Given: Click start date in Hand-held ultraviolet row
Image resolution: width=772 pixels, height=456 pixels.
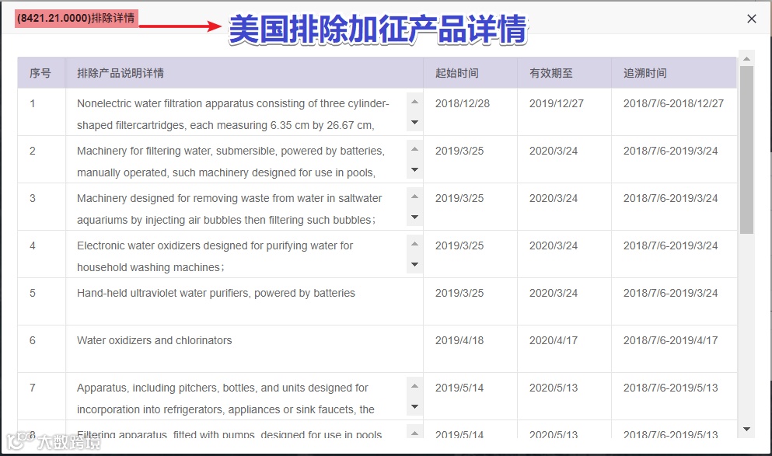Looking at the screenshot, I should 459,293.
